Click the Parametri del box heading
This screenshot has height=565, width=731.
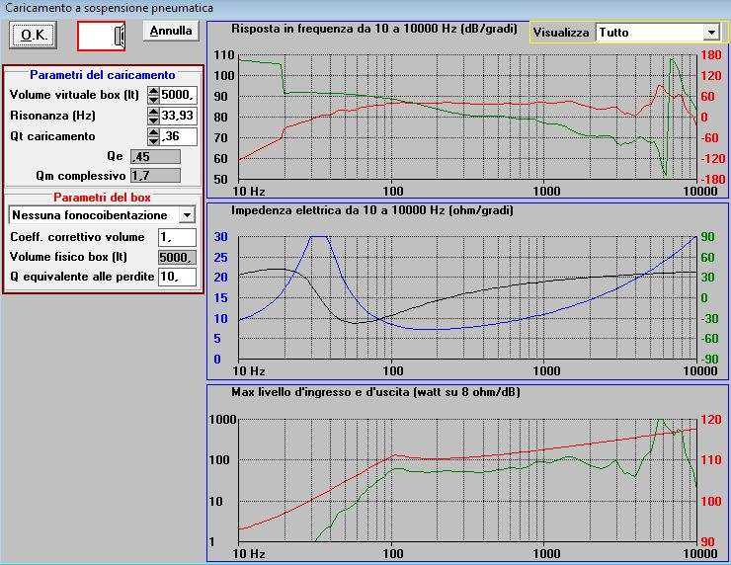[x=102, y=198]
